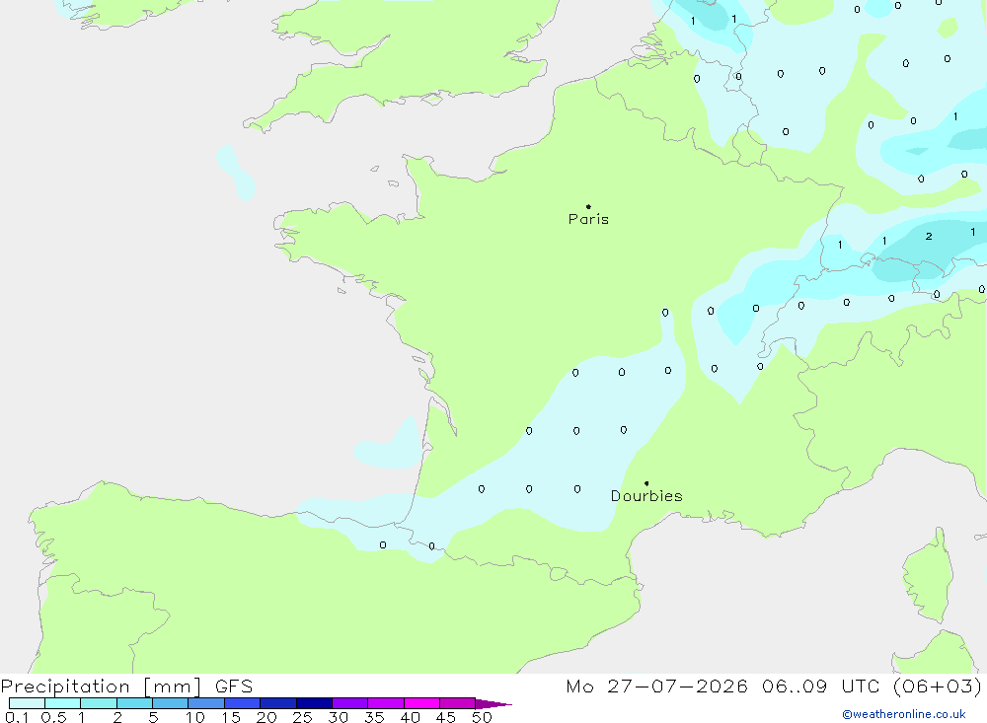The image size is (987, 723).
Task: Select the 25 mm dark navy legend swatch
Action: point(314,703)
